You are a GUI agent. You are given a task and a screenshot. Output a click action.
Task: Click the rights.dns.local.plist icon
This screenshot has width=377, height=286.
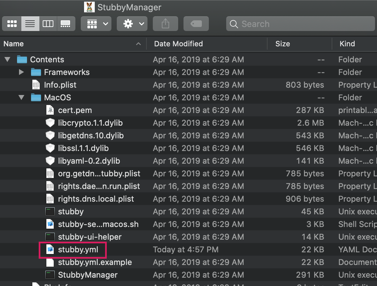(50, 199)
